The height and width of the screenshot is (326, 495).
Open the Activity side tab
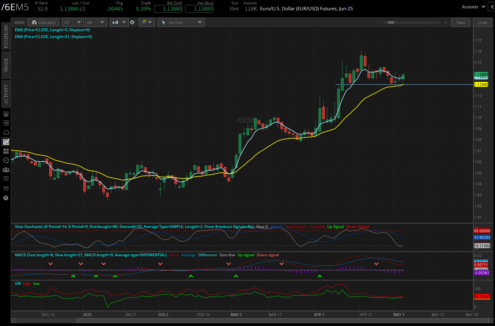pyautogui.click(x=6, y=94)
